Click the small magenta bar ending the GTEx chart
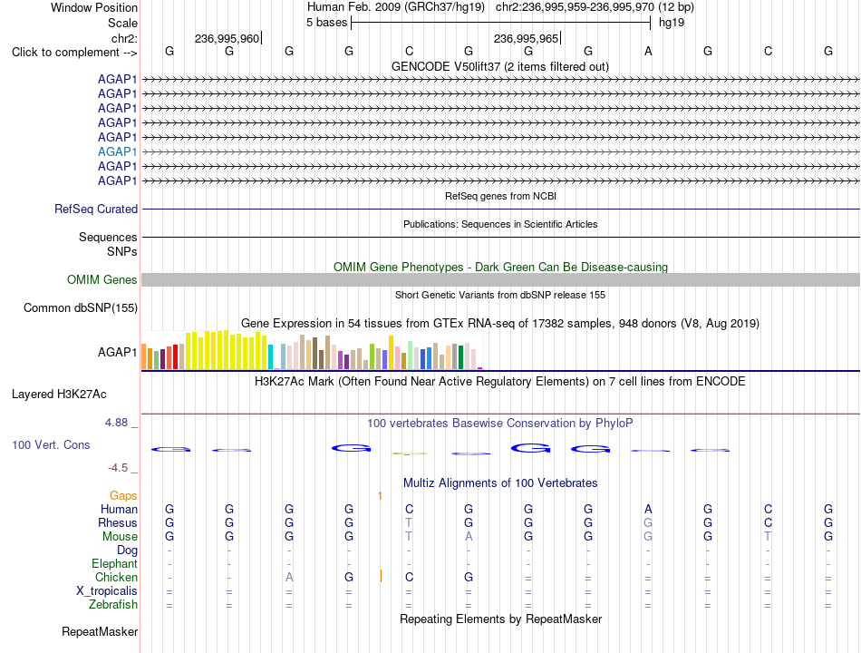Viewport: 861px width, 653px height. coord(480,368)
